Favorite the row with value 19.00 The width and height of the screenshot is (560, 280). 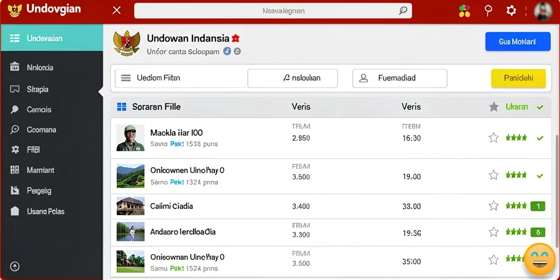(x=494, y=175)
